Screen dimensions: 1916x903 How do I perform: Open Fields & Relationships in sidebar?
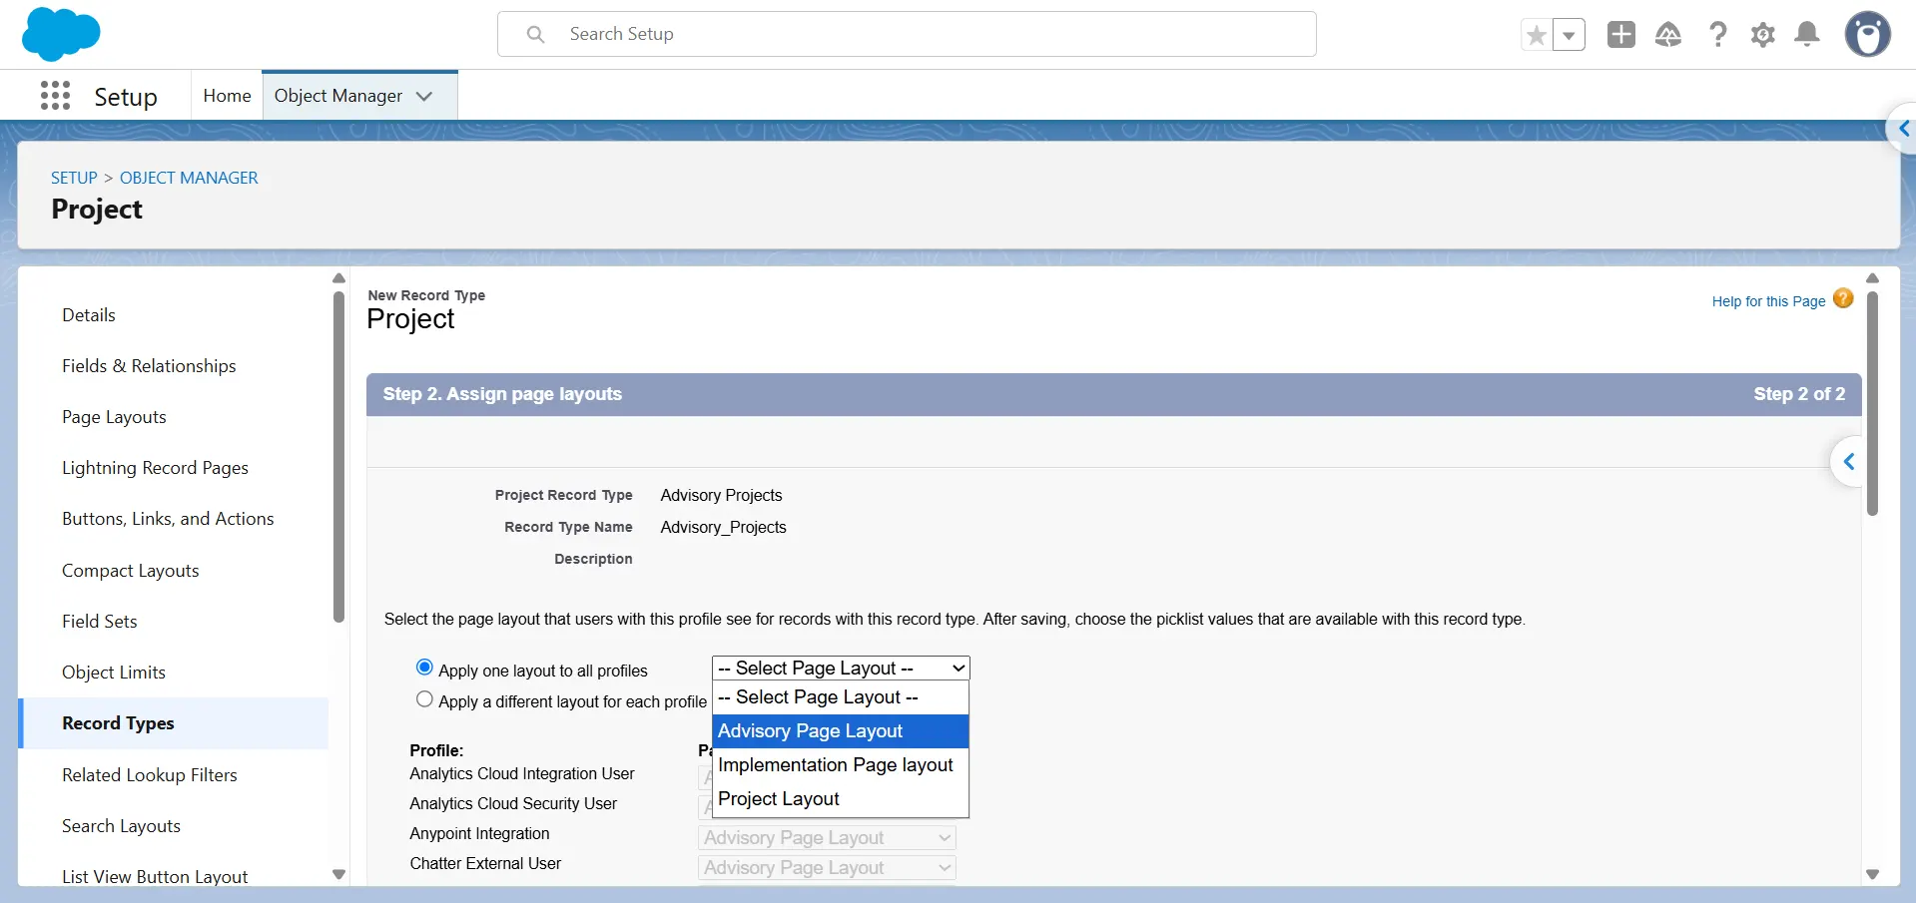[149, 366]
